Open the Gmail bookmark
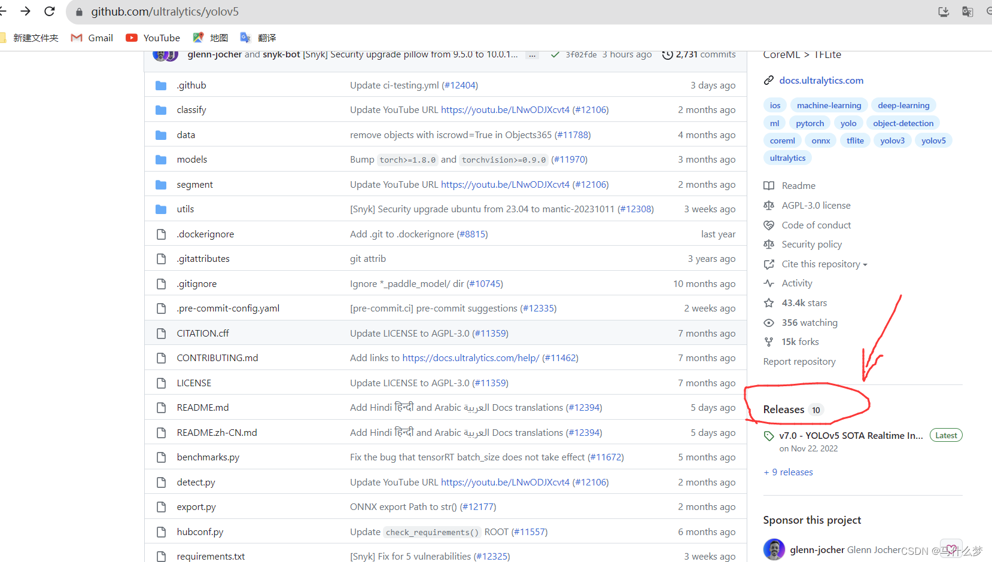This screenshot has width=992, height=562. tap(92, 38)
